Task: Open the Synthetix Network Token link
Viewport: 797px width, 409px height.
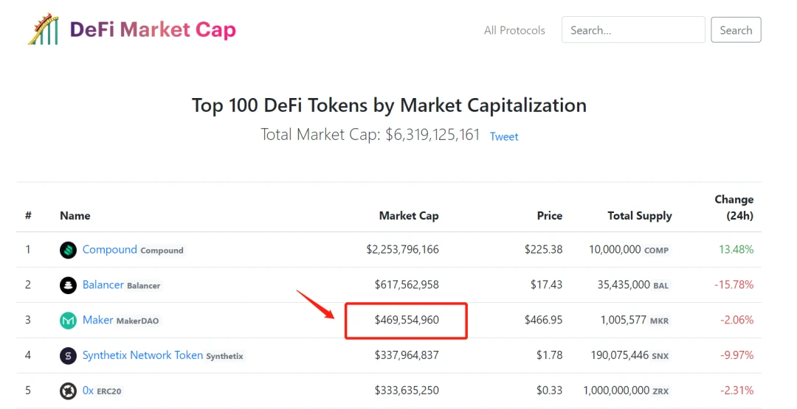Action: (142, 355)
